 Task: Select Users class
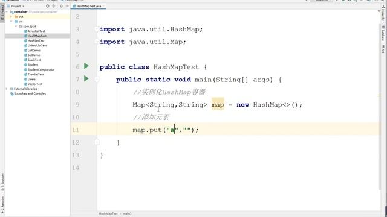click(x=31, y=79)
